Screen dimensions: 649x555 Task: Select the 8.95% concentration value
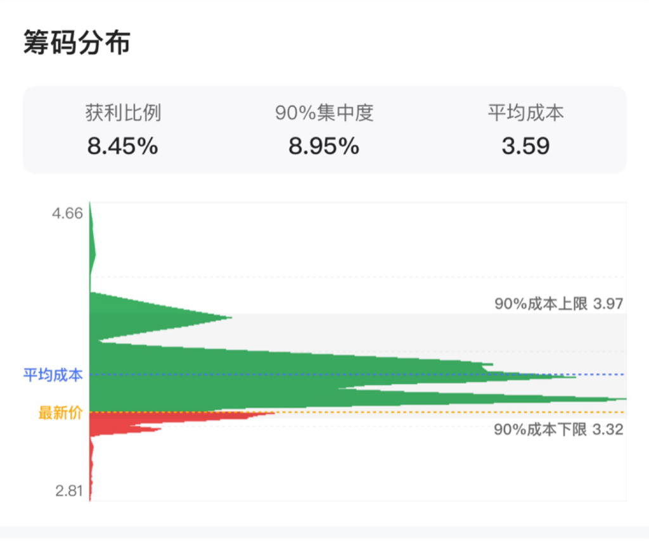pyautogui.click(x=324, y=146)
